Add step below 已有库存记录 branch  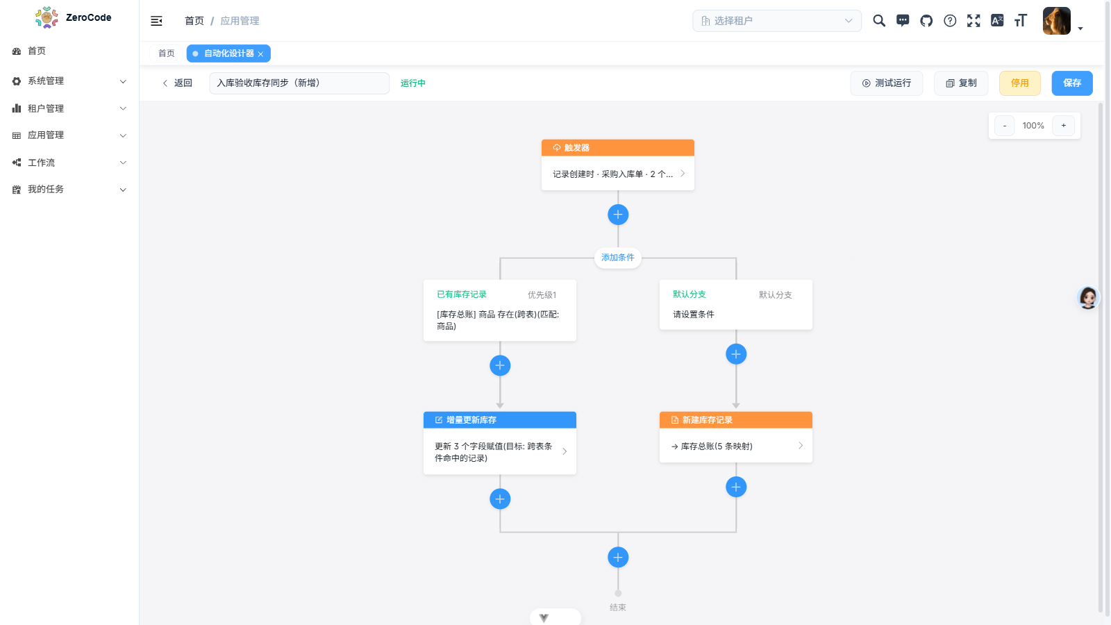click(x=500, y=365)
